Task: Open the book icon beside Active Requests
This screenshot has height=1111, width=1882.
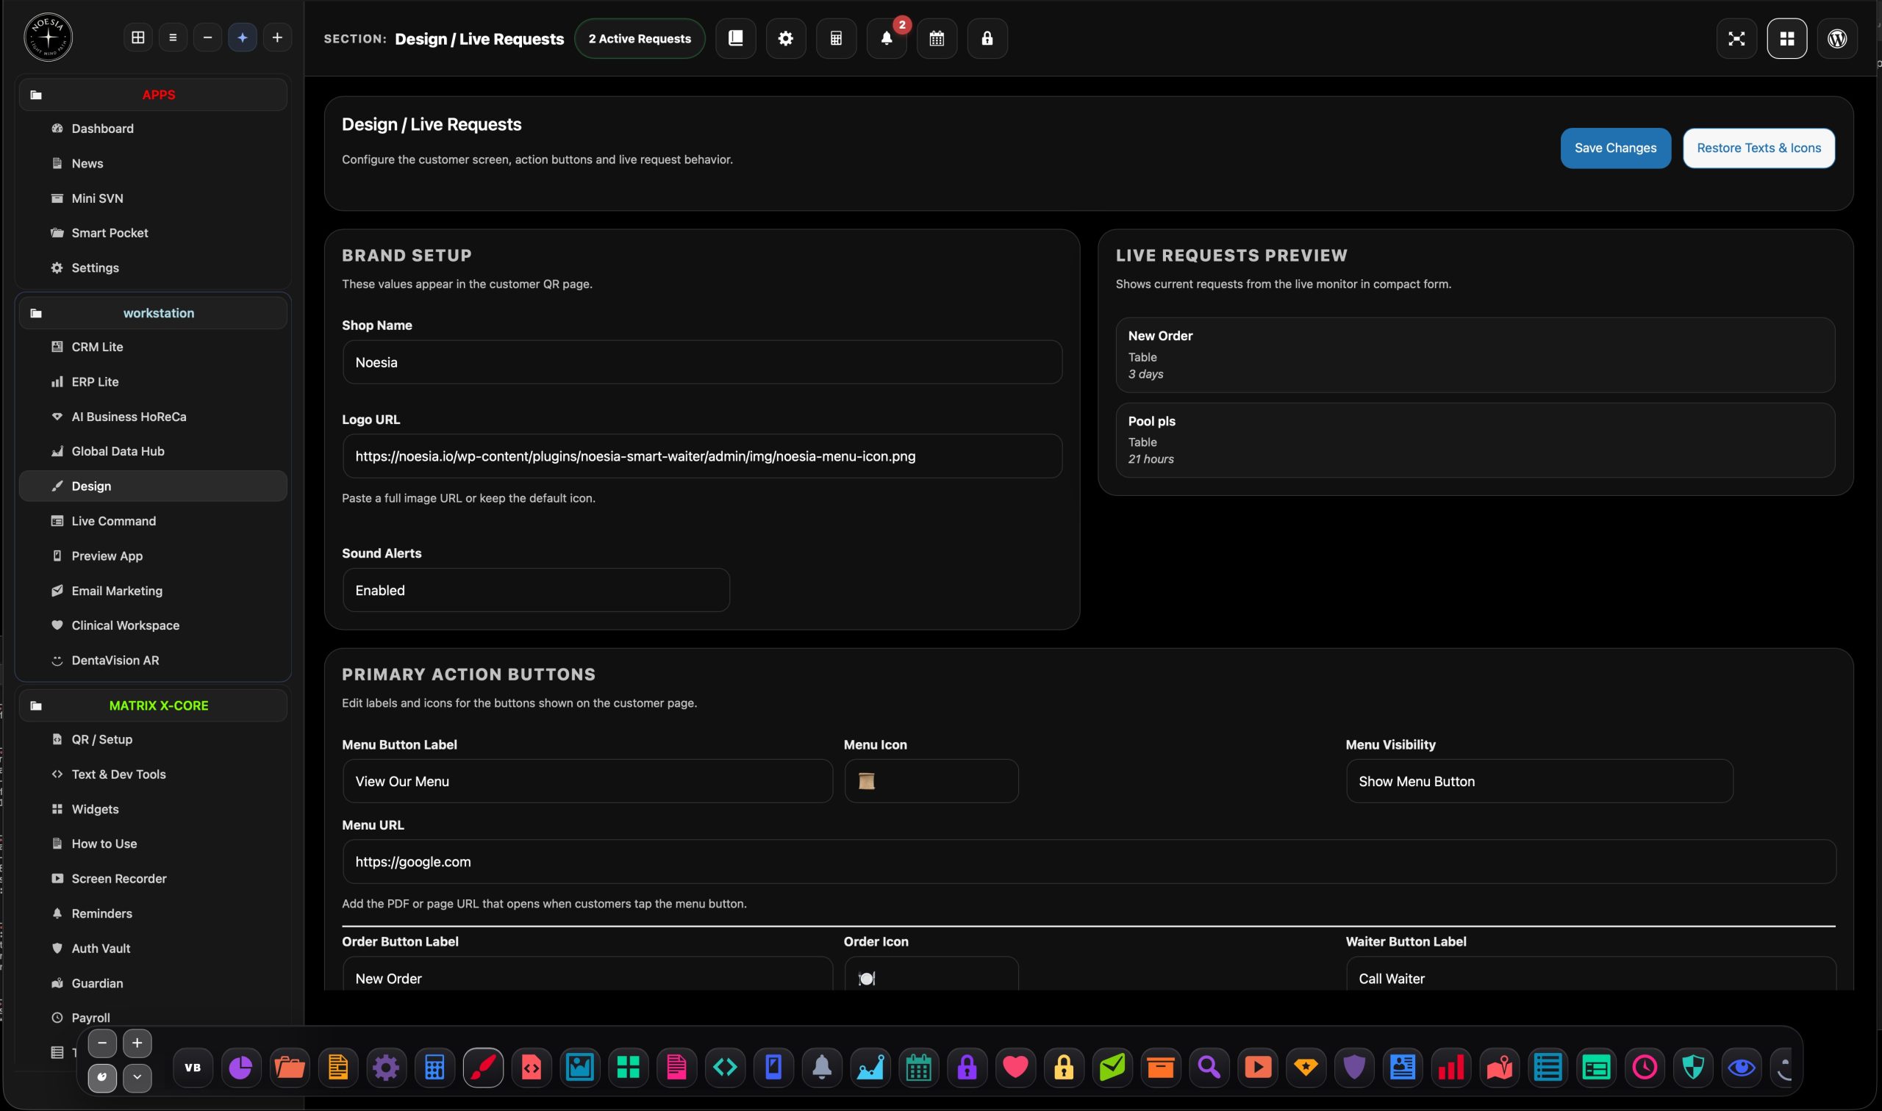Action: click(735, 38)
